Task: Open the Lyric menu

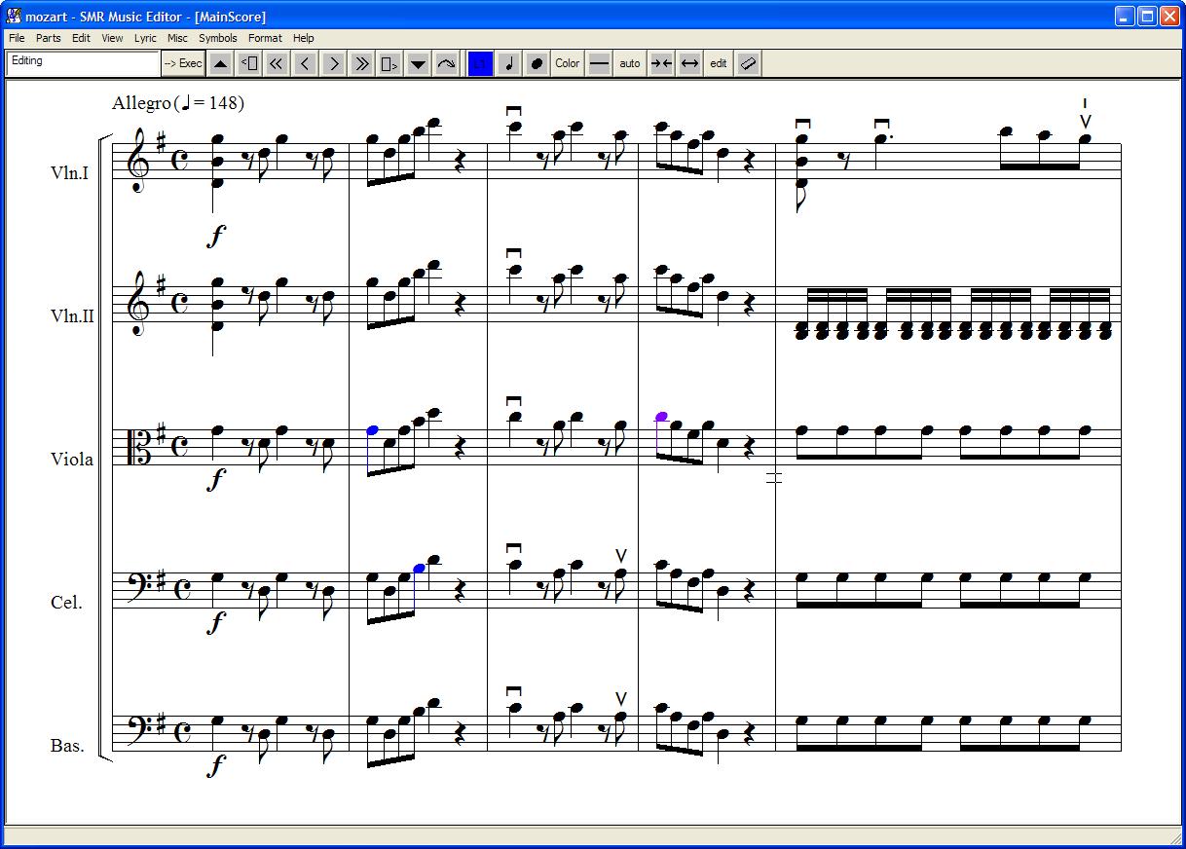Action: pyautogui.click(x=145, y=38)
